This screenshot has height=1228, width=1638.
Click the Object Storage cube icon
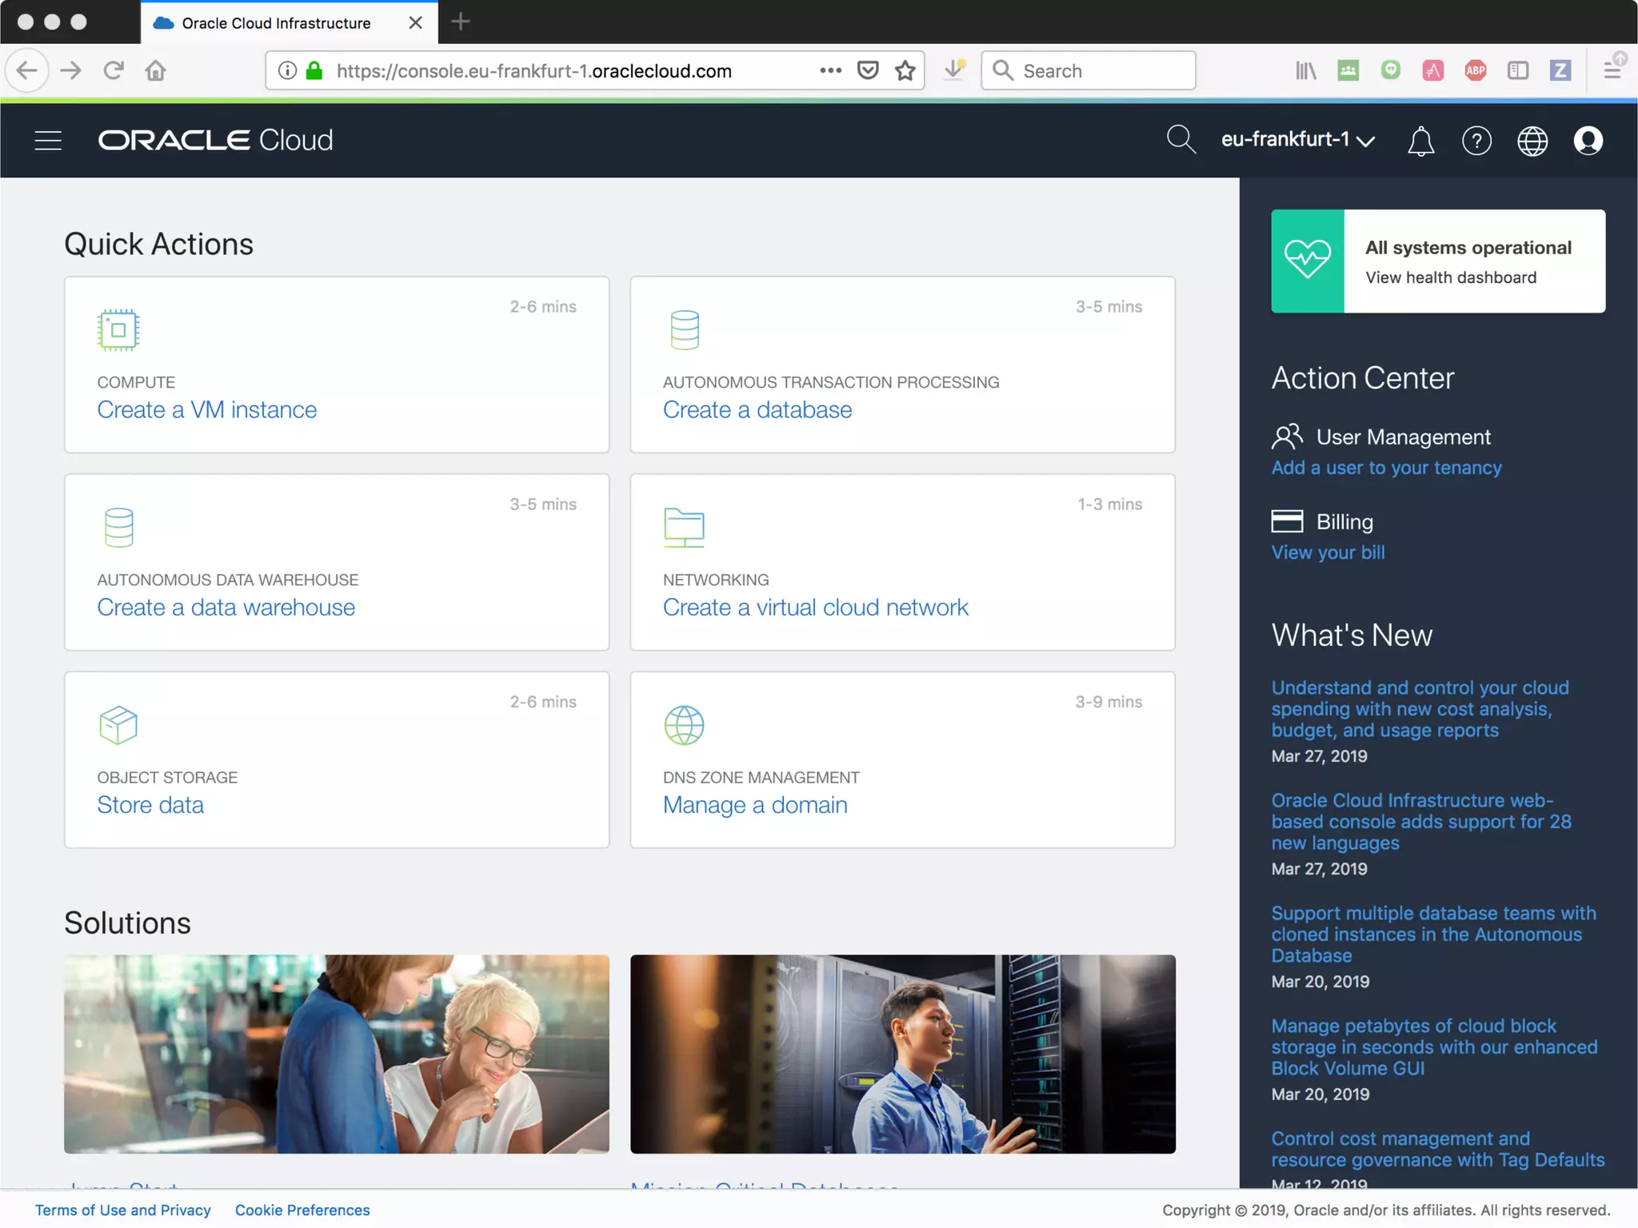118,724
